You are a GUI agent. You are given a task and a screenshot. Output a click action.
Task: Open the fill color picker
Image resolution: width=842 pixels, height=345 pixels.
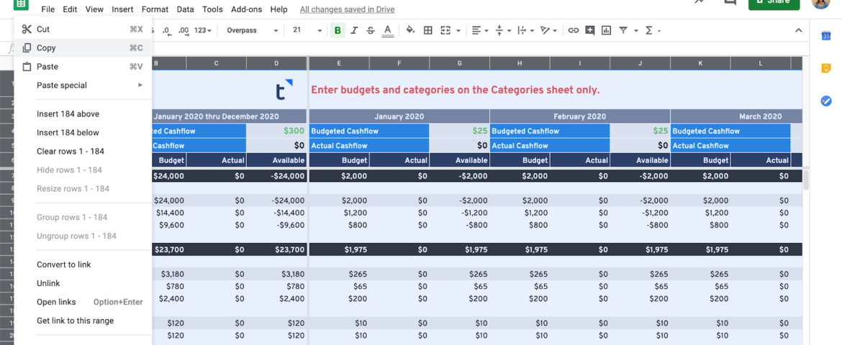[x=410, y=31]
